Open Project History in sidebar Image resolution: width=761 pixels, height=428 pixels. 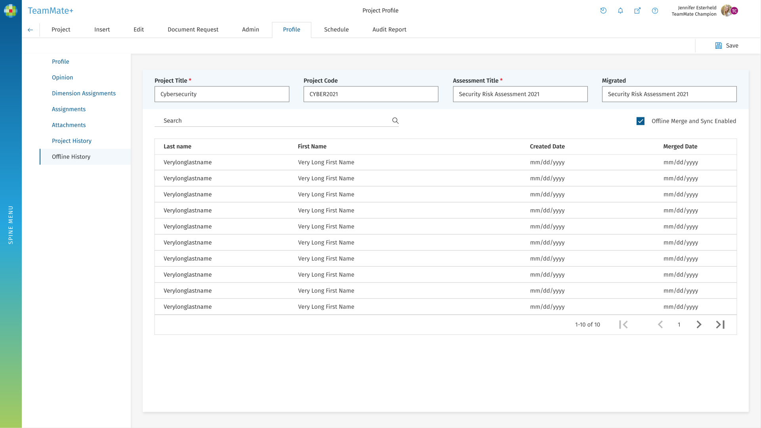[x=71, y=141]
